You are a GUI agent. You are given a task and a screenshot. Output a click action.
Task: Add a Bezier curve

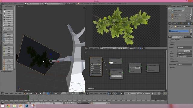[8, 34]
